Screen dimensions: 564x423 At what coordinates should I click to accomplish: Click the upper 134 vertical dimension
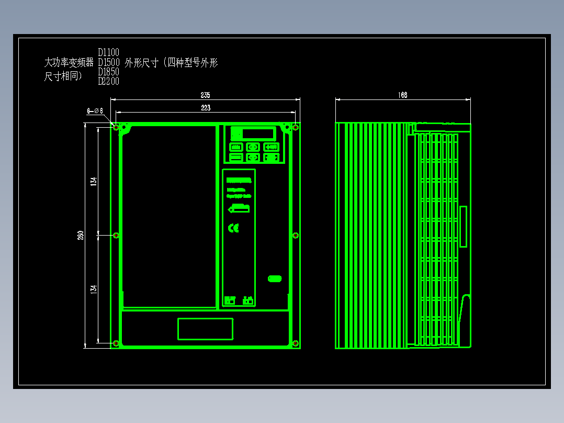[94, 182]
